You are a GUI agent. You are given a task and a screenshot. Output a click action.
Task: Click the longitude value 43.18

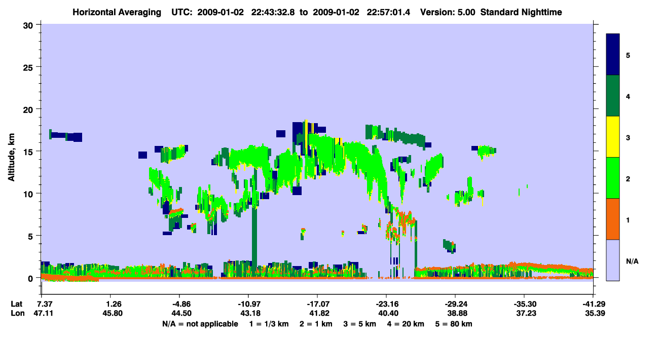(250, 314)
